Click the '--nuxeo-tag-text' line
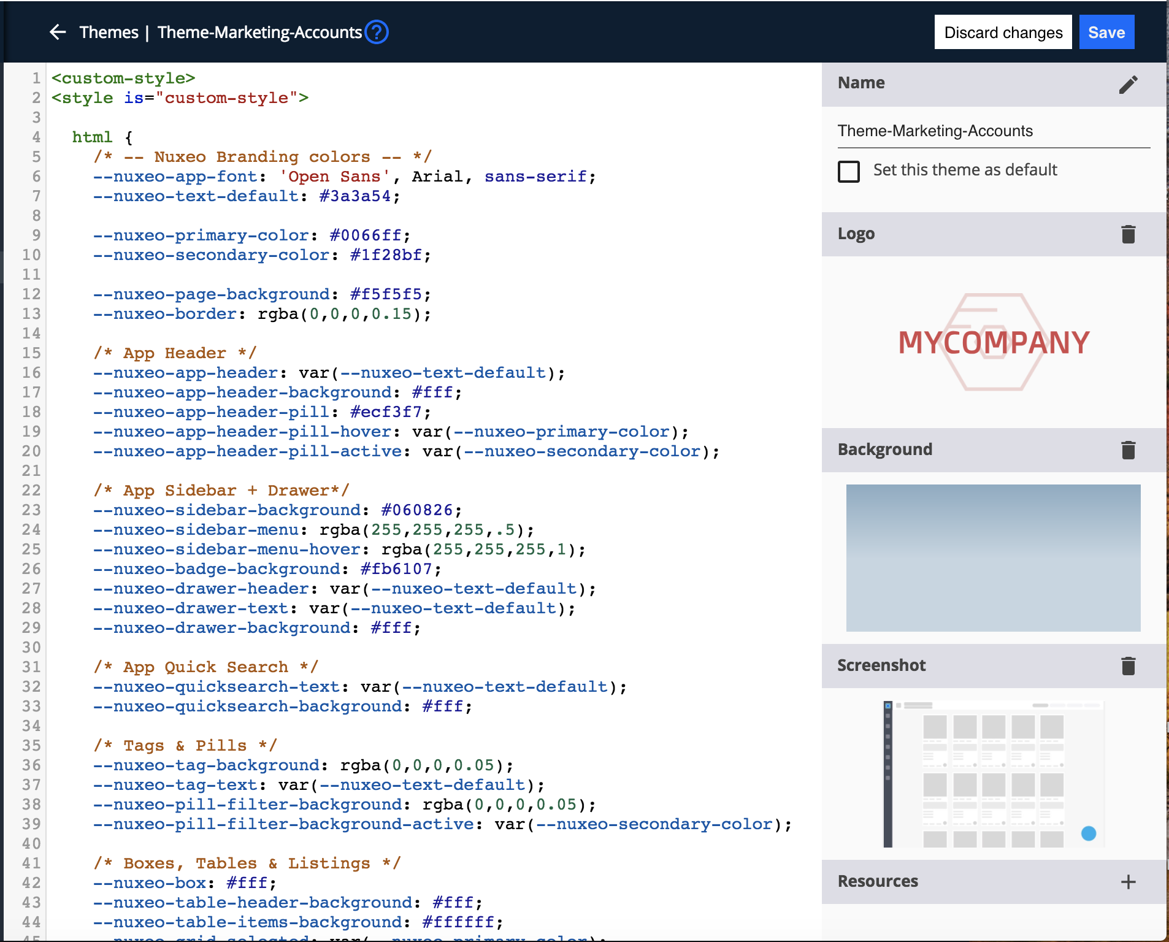The image size is (1169, 942). click(319, 785)
